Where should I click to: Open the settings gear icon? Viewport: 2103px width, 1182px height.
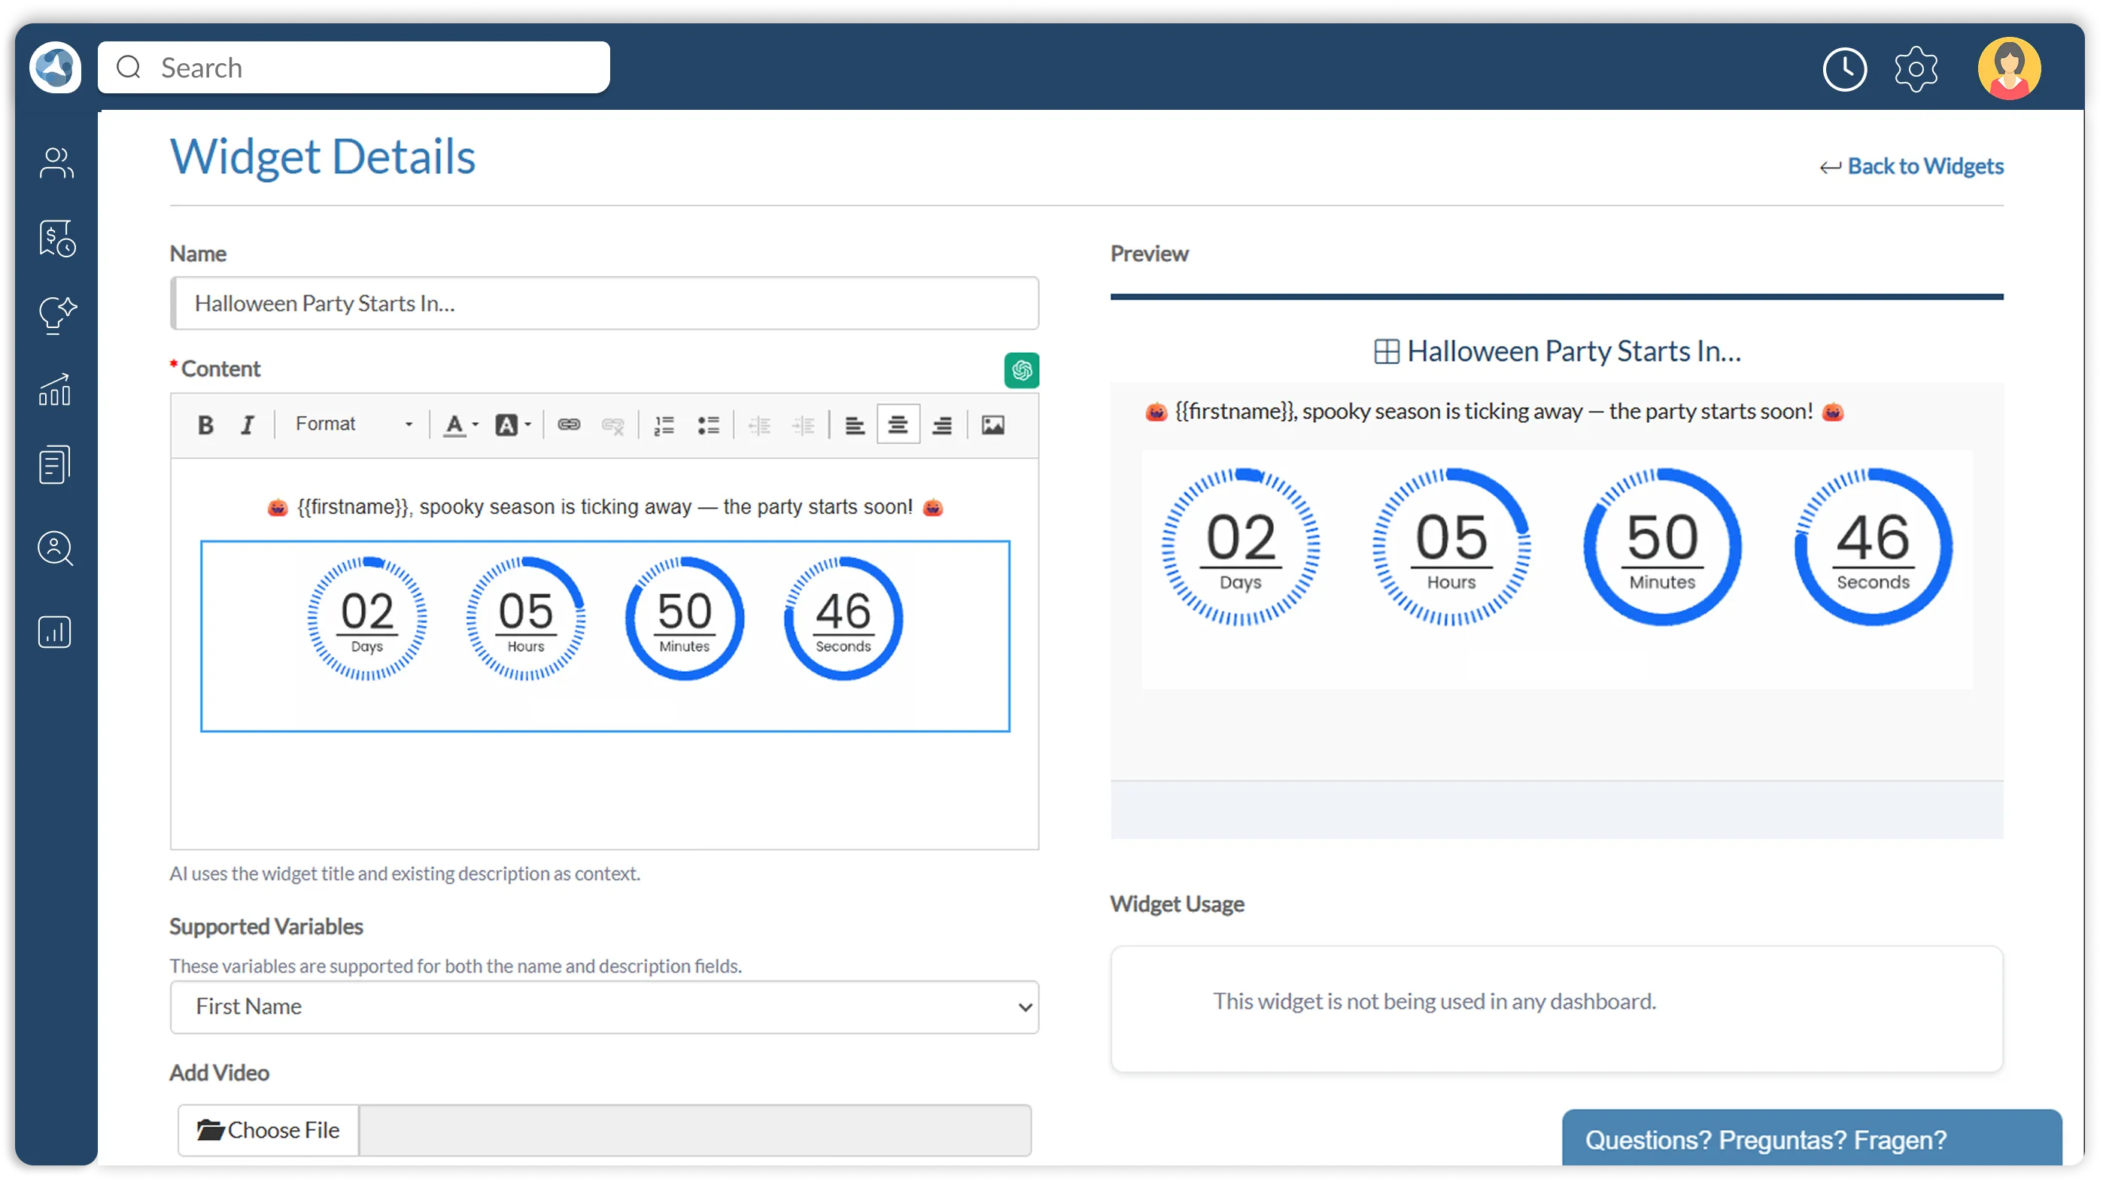point(1915,69)
